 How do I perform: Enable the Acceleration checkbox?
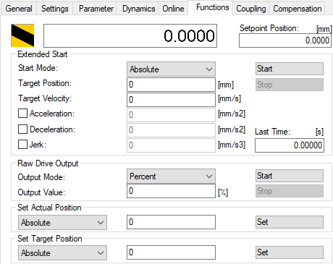22,113
